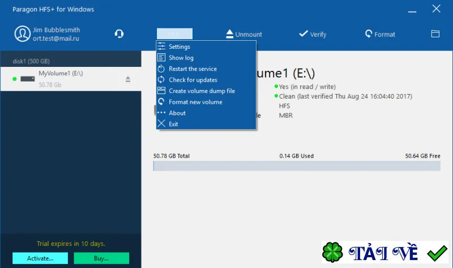The height and width of the screenshot is (268, 453).
Task: Click the X icon beside Exit
Action: [x=161, y=124]
